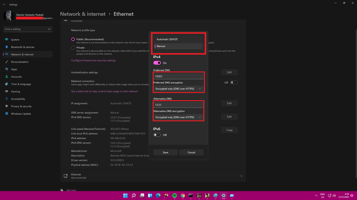Click Save in the DNS dialog
Screen dimensions: 357x200
tap(165, 152)
